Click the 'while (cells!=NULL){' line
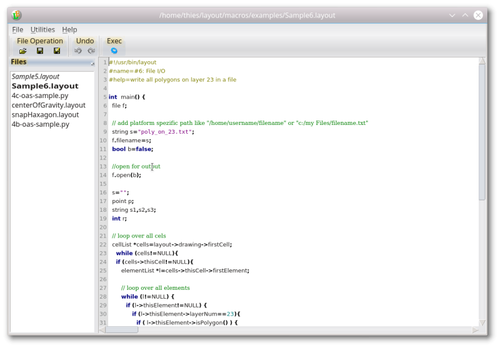The height and width of the screenshot is (348, 500). 147,253
